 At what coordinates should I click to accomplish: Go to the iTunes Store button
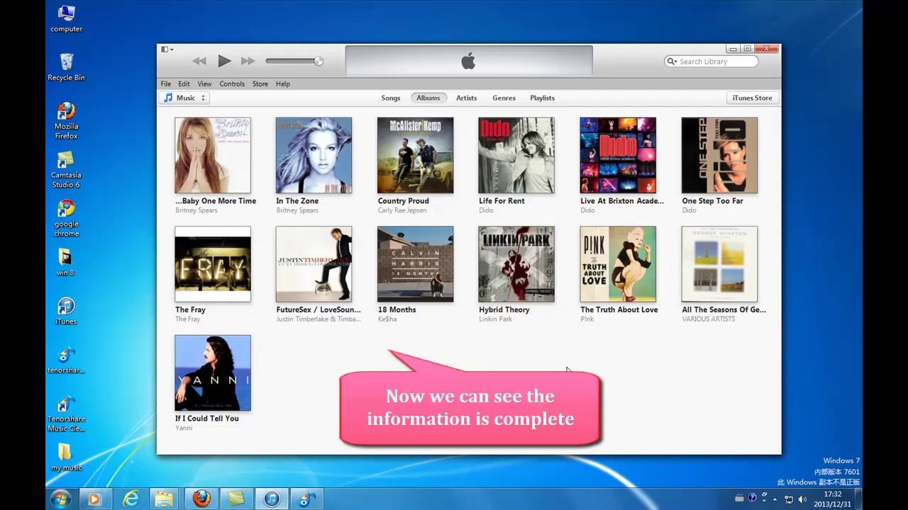tap(752, 98)
